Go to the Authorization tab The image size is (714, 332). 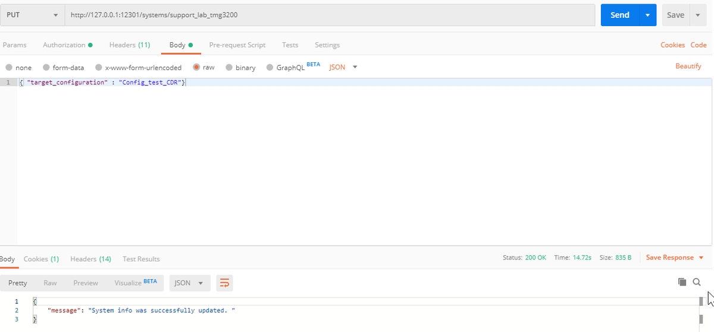click(67, 45)
